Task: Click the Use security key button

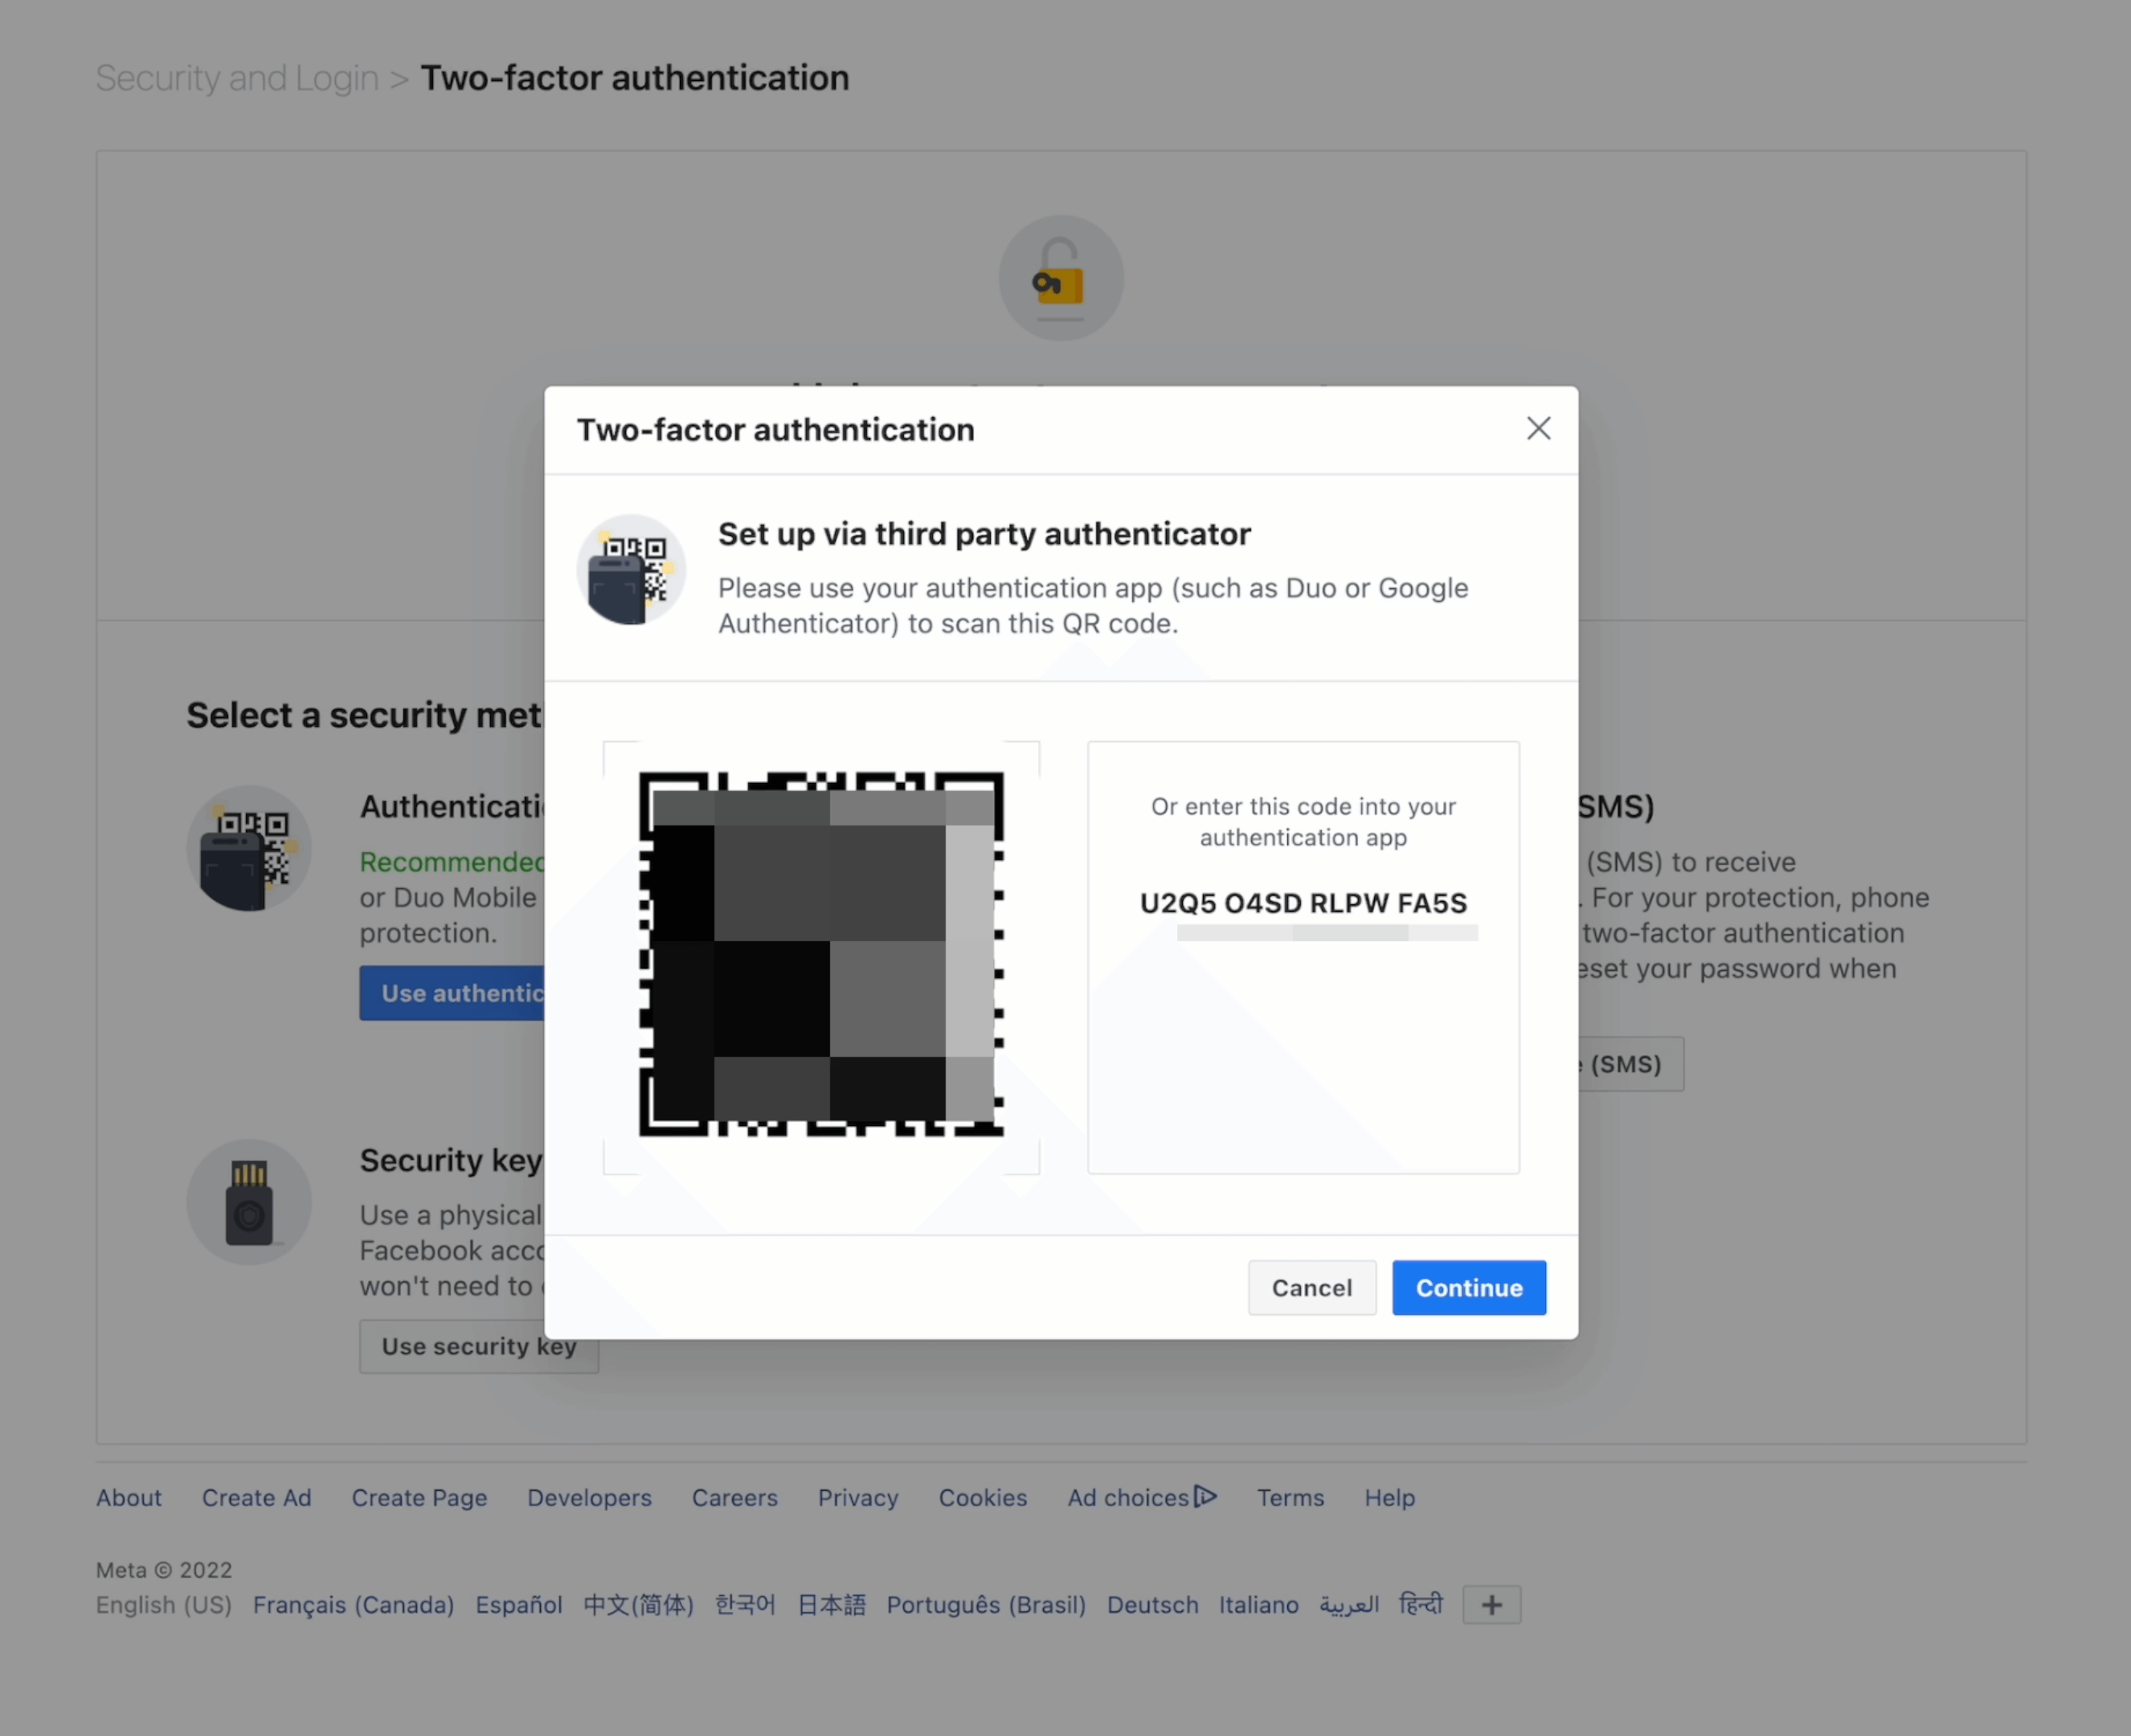Action: (479, 1346)
